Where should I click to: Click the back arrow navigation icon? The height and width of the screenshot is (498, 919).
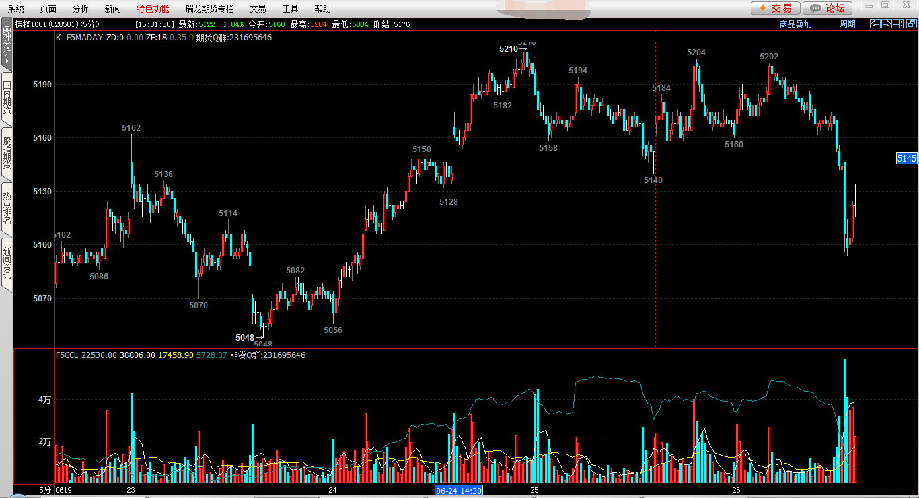pyautogui.click(x=875, y=24)
